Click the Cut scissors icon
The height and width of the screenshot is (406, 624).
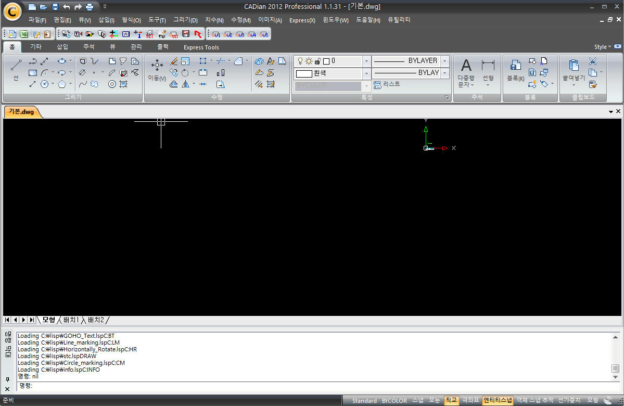[593, 61]
